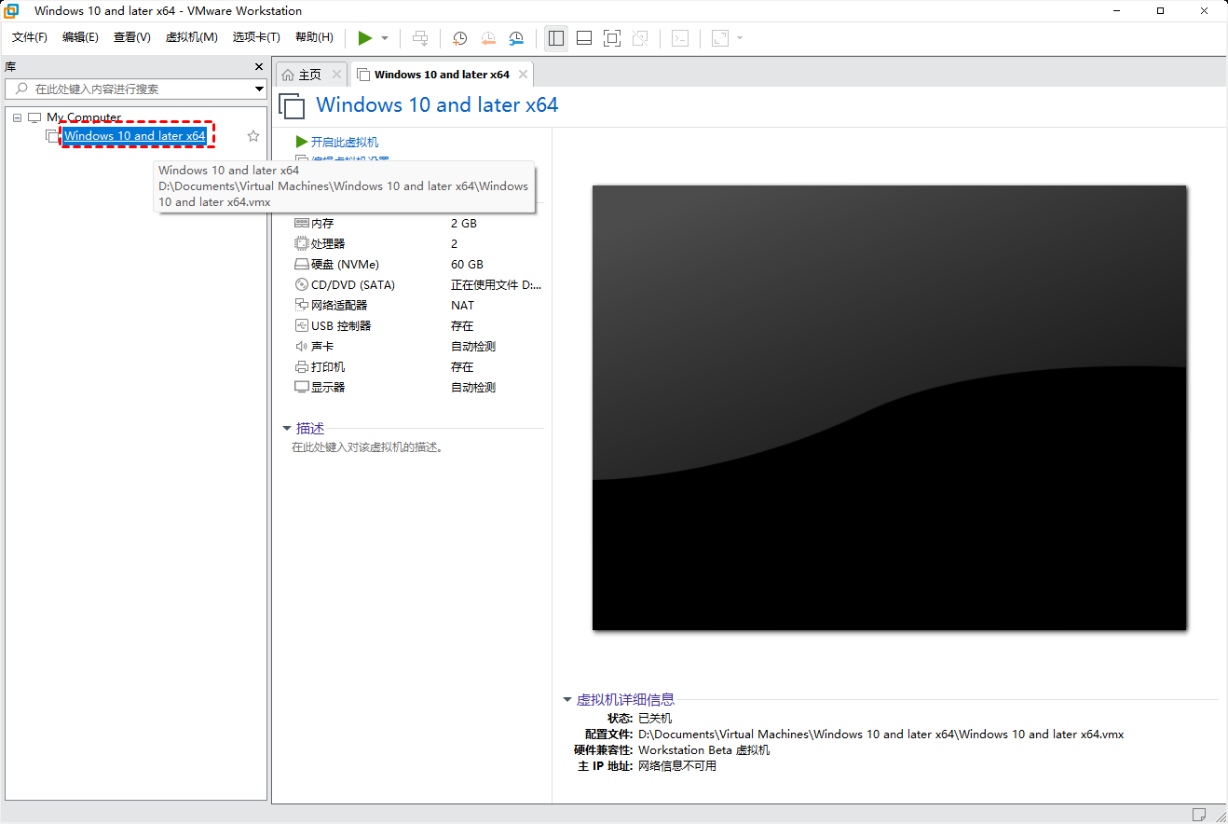Click the revert to snapshot icon
Screen dimensions: 1228x824
[x=488, y=38]
